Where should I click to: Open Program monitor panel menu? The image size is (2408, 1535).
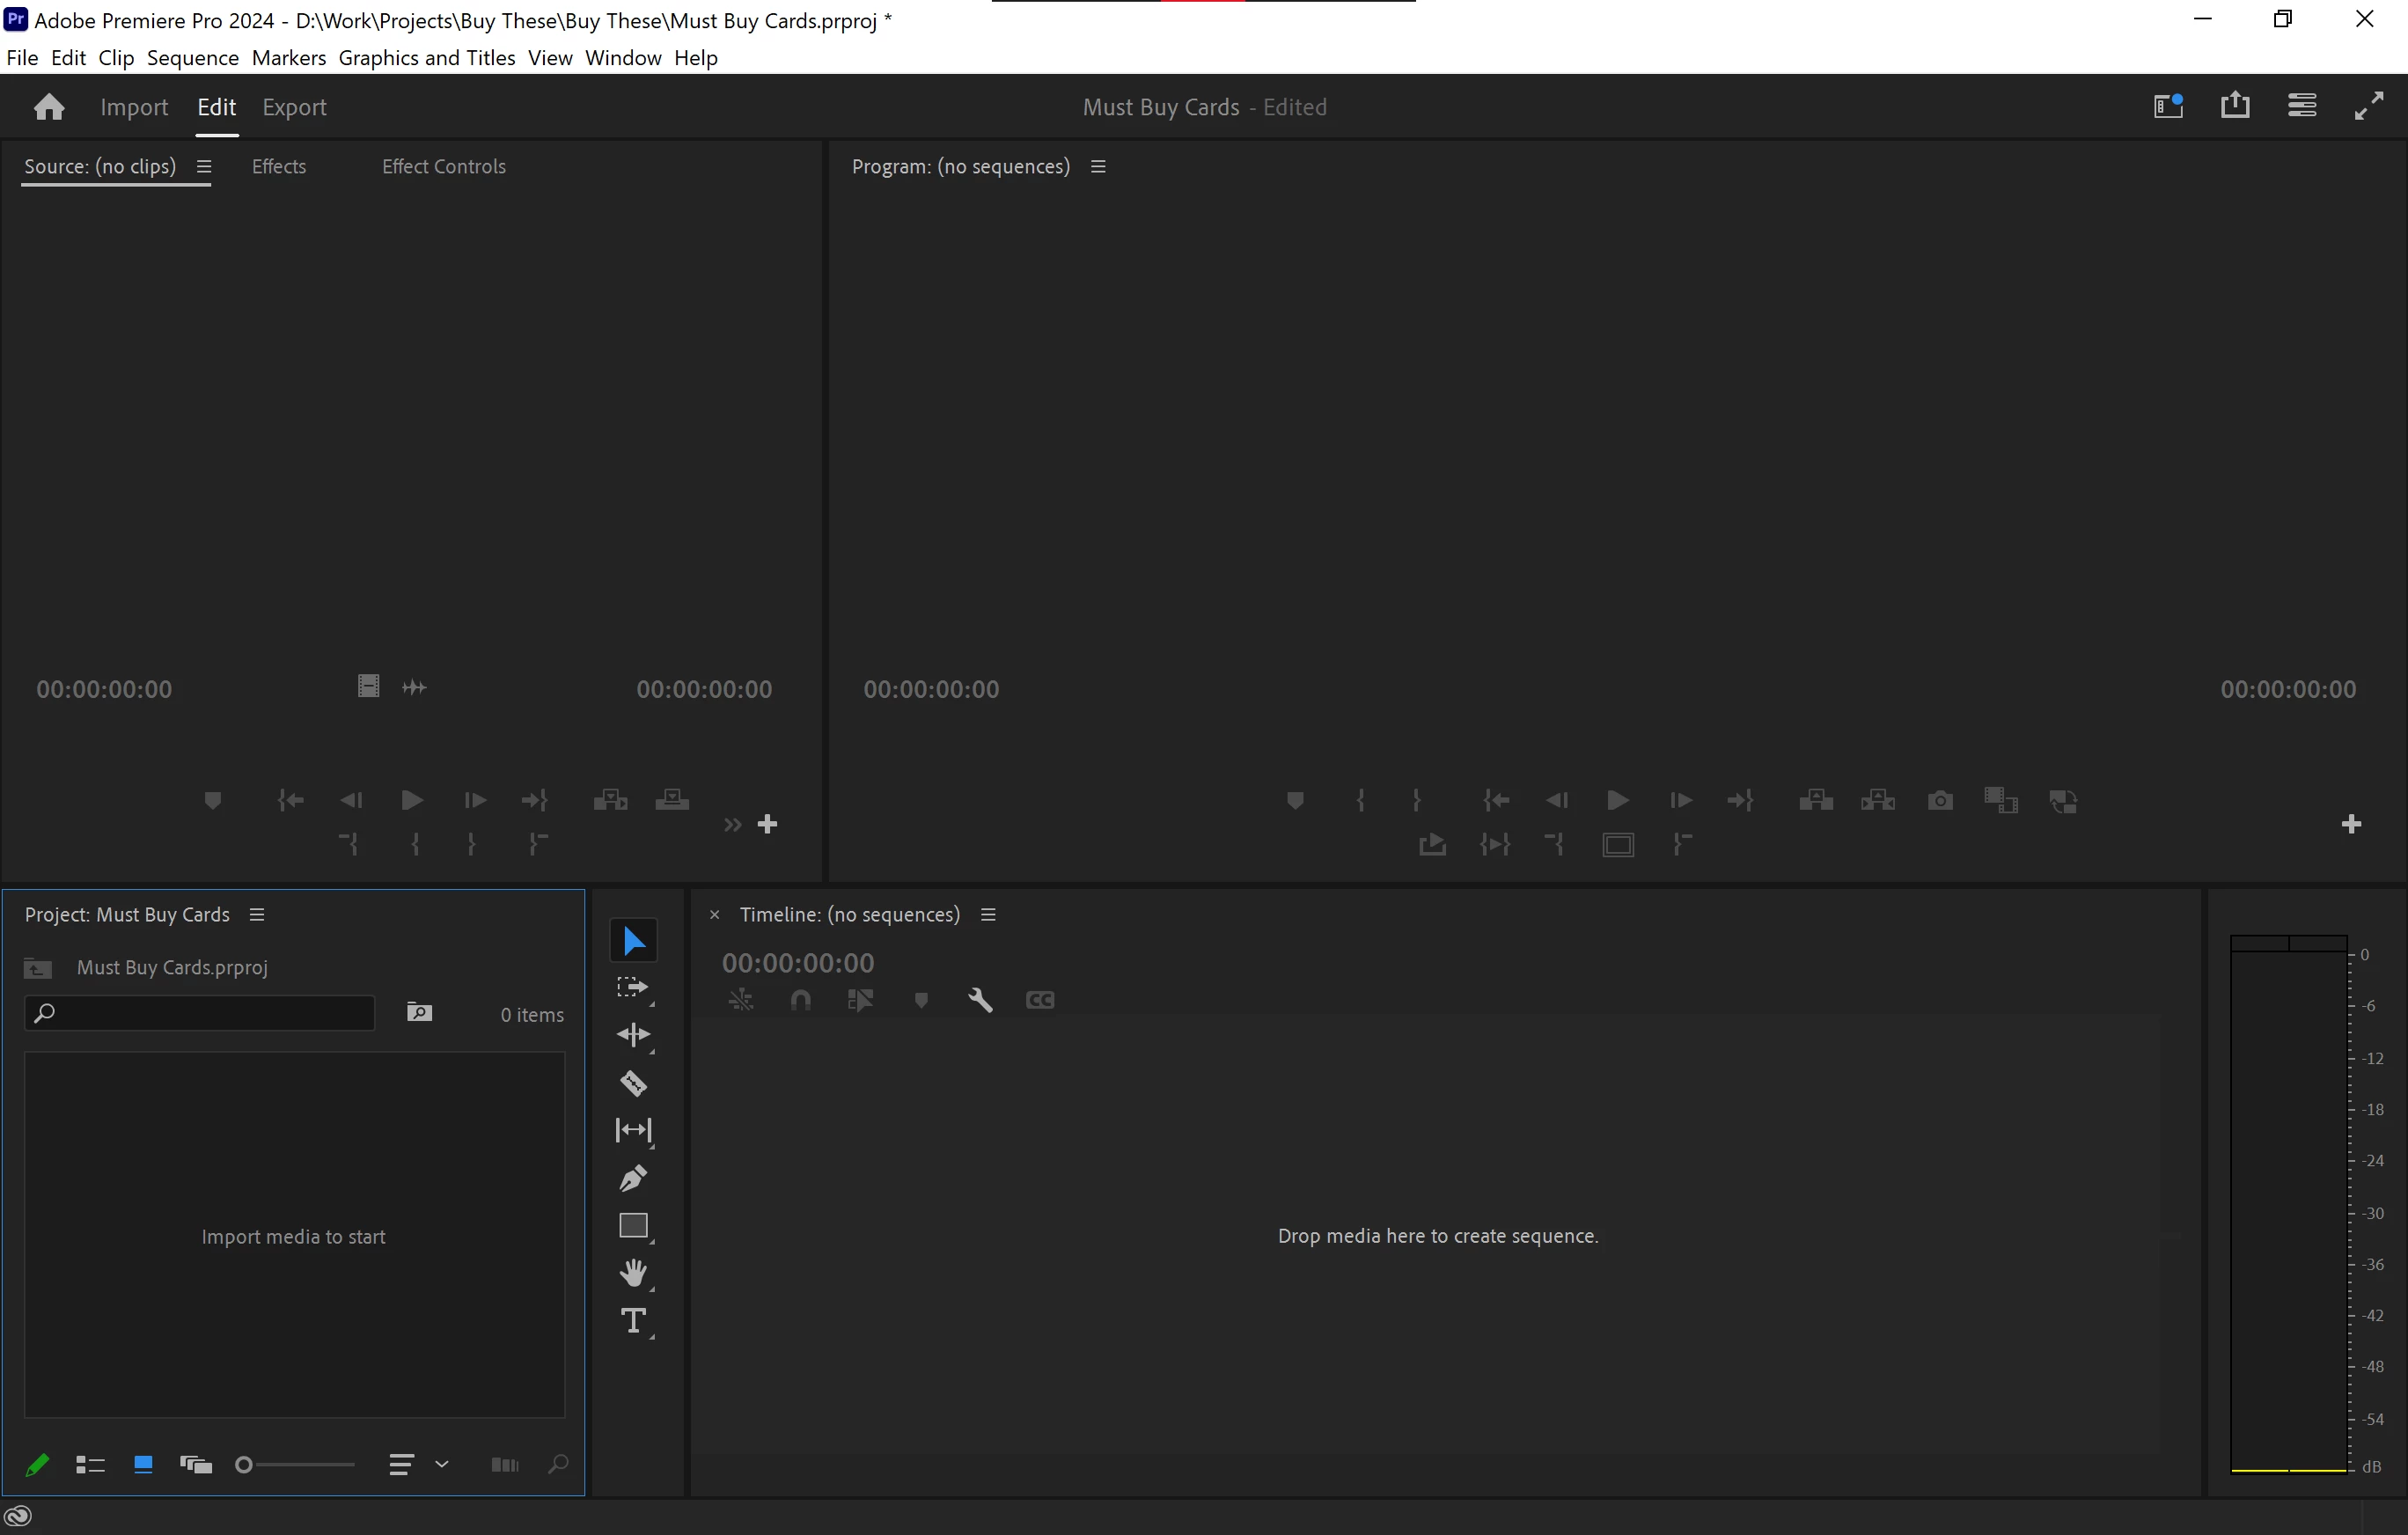pyautogui.click(x=1098, y=167)
